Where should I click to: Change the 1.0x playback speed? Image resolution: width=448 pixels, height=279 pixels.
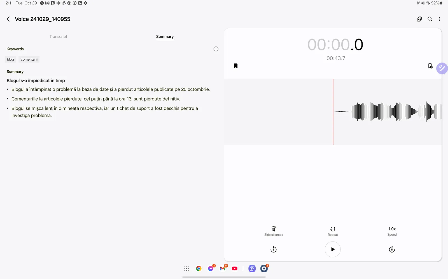click(x=392, y=231)
